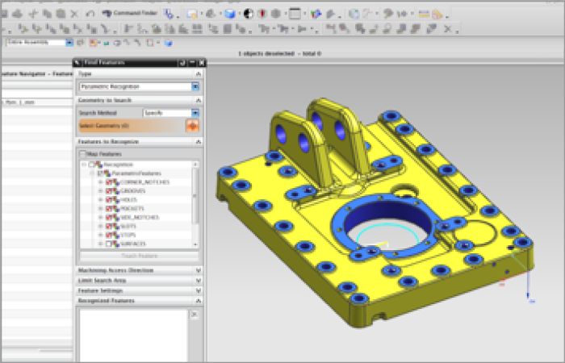Select the CORNER_NOTCHES row label
Screen dimensions: 565x363
(x=144, y=182)
